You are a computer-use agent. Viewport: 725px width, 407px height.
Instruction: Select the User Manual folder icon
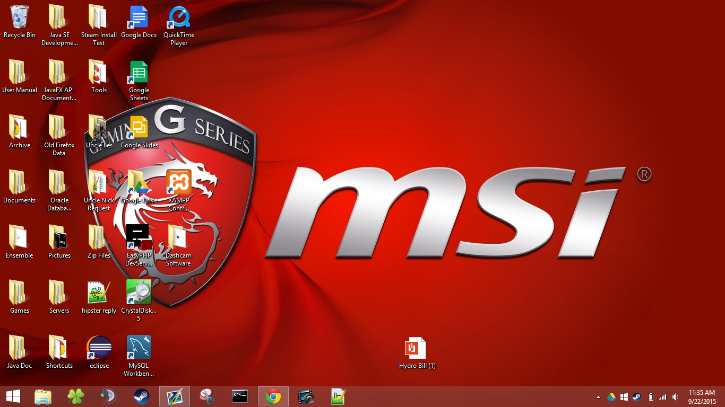coord(20,77)
